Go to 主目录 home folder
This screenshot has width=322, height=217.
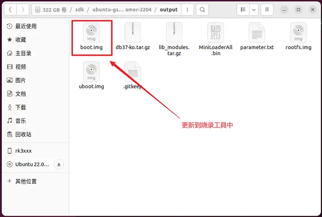point(35,53)
